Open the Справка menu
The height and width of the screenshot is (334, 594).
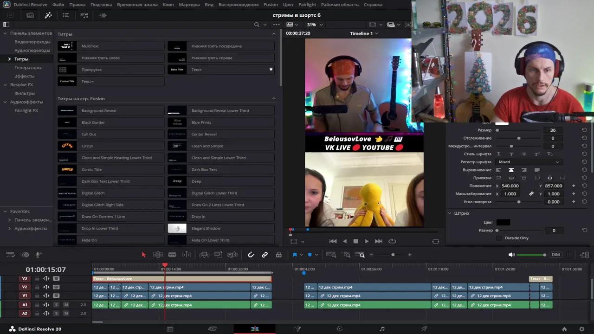click(x=373, y=4)
